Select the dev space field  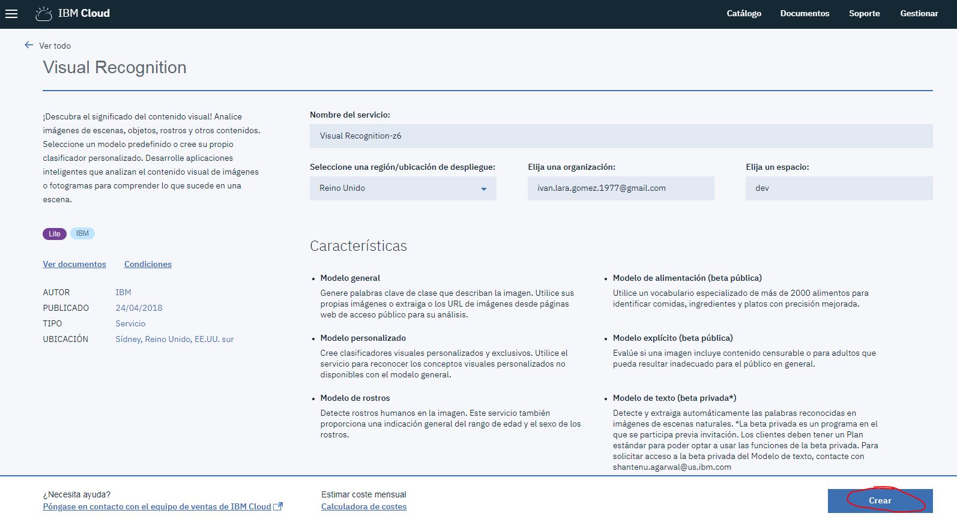pyautogui.click(x=839, y=188)
